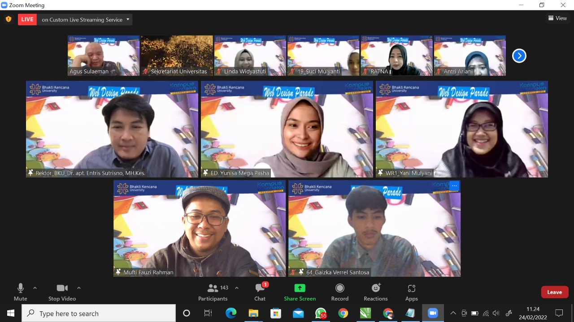The height and width of the screenshot is (322, 574).
Task: Expand audio options arrow next to Mute
Action: click(x=35, y=288)
